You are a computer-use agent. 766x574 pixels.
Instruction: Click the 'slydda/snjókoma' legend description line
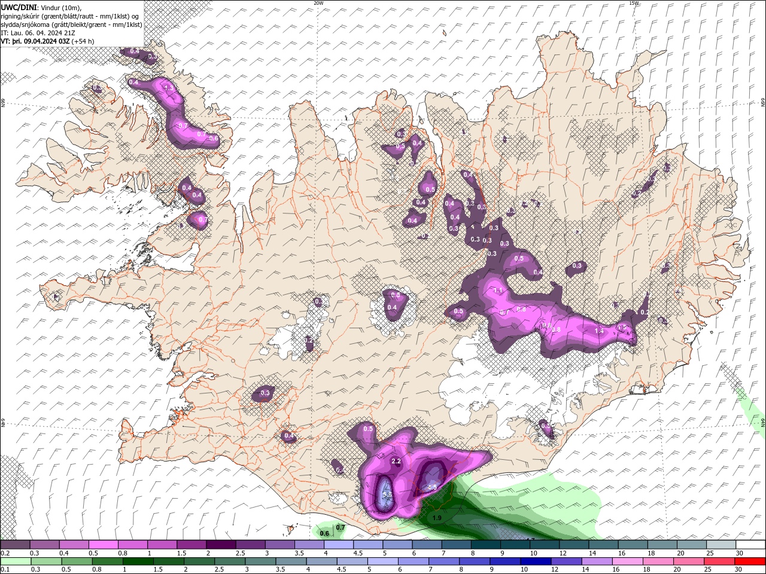coord(71,25)
